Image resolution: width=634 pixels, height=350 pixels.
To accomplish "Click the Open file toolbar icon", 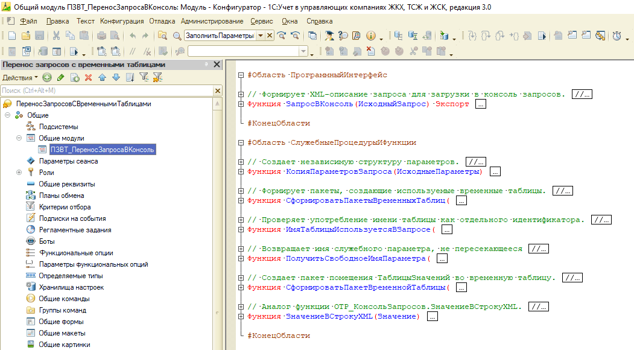I will [26, 36].
